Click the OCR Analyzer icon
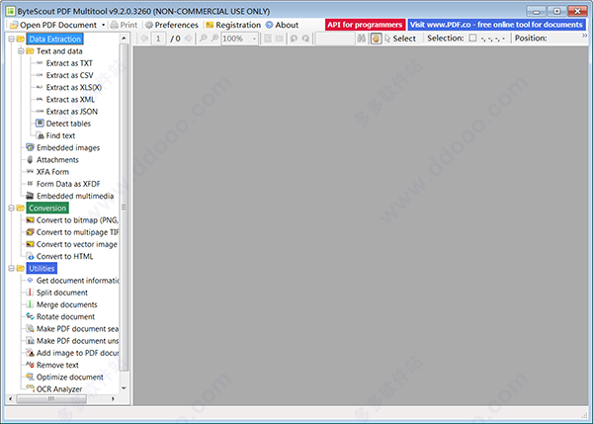 [30, 387]
